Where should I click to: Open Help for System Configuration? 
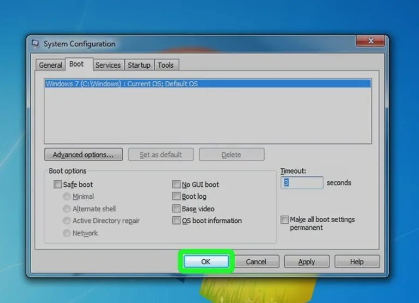(x=357, y=262)
